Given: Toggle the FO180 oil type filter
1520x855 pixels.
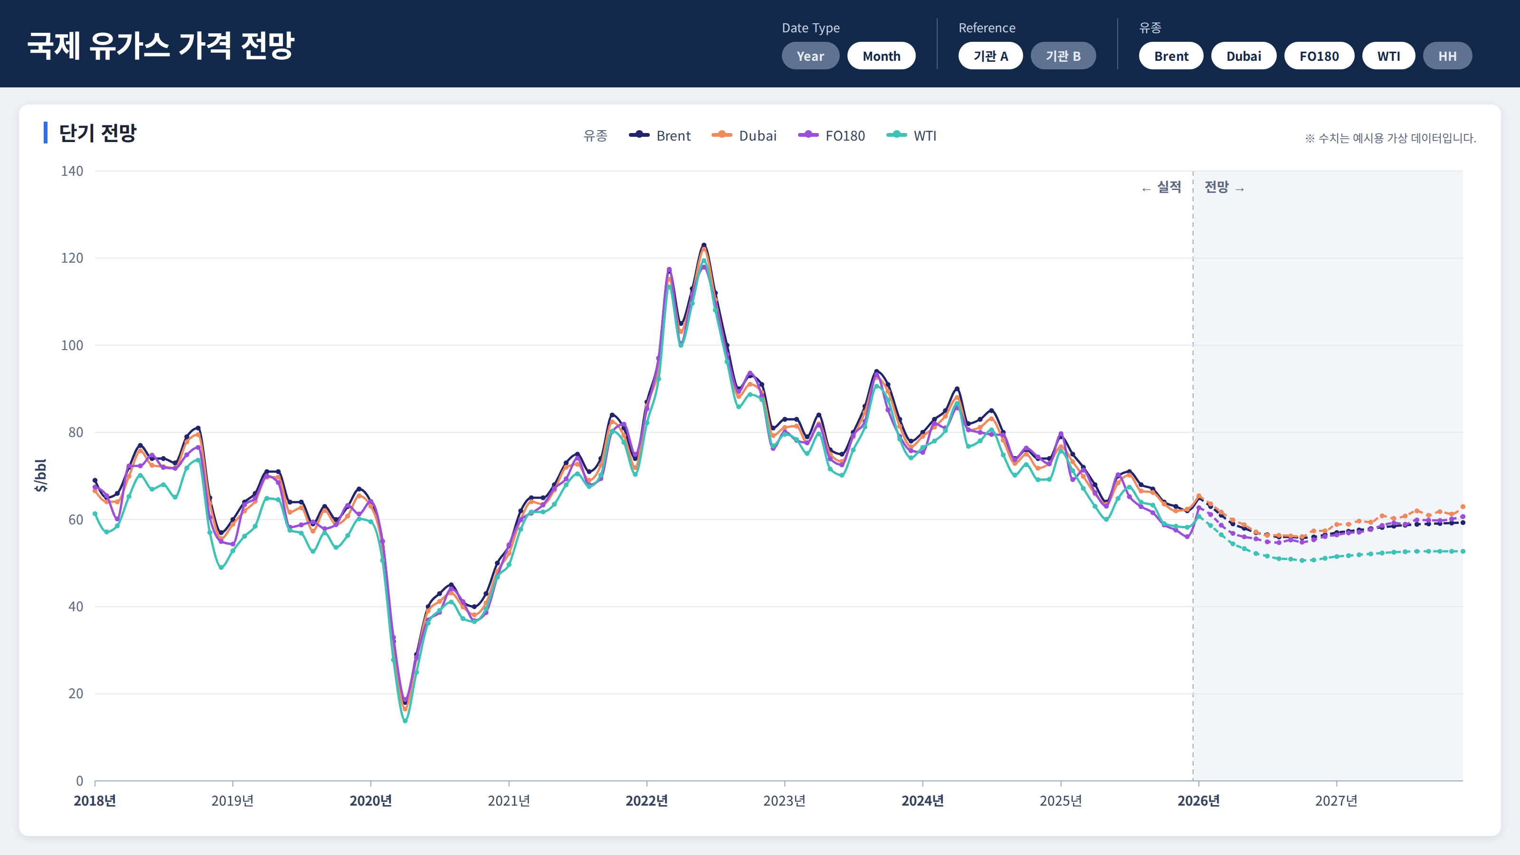Looking at the screenshot, I should 1319,56.
